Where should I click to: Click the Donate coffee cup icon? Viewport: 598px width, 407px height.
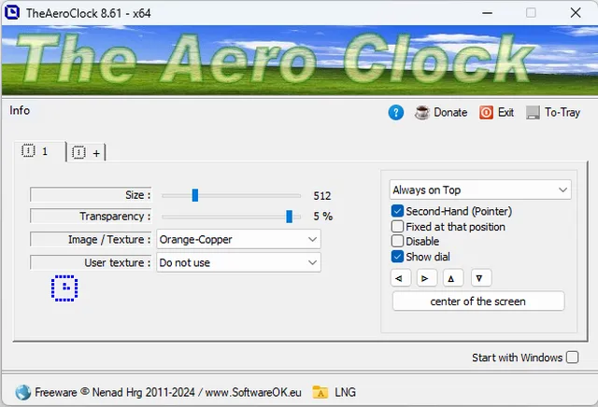coord(422,112)
